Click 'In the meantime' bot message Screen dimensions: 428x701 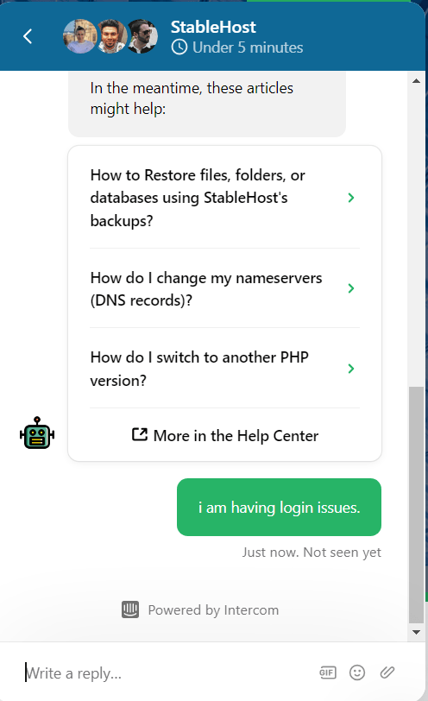point(207,104)
